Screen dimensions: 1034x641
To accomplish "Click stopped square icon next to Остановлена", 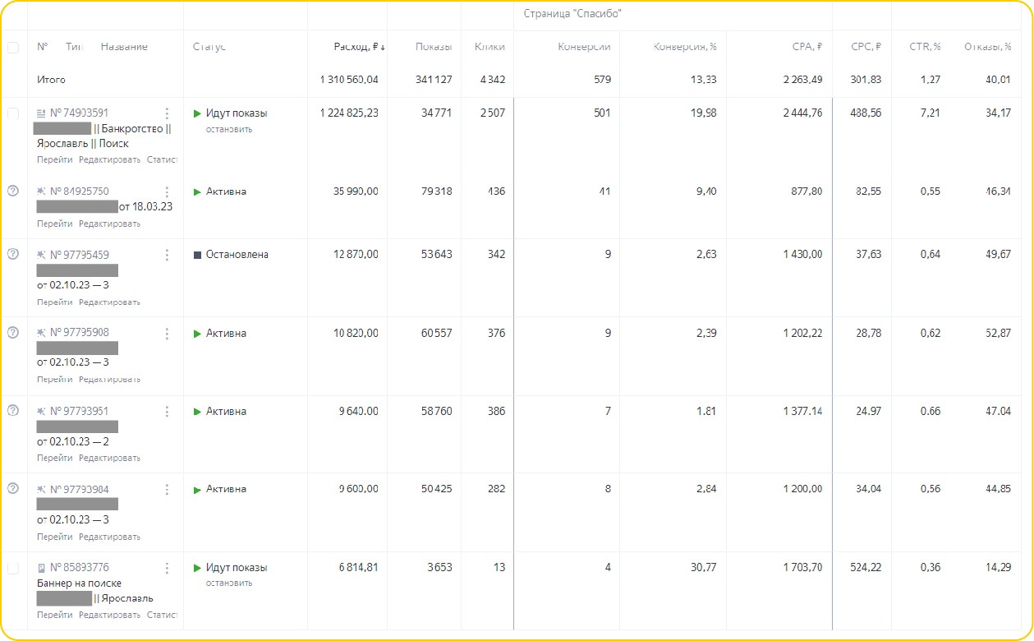I will pyautogui.click(x=197, y=255).
